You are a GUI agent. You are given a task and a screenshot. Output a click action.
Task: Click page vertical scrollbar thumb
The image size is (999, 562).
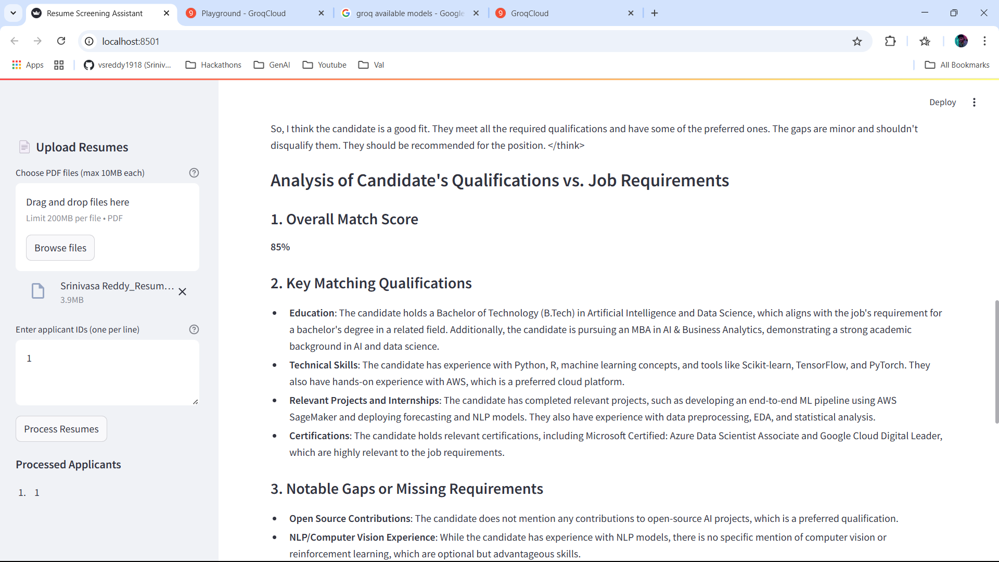pyautogui.click(x=996, y=362)
